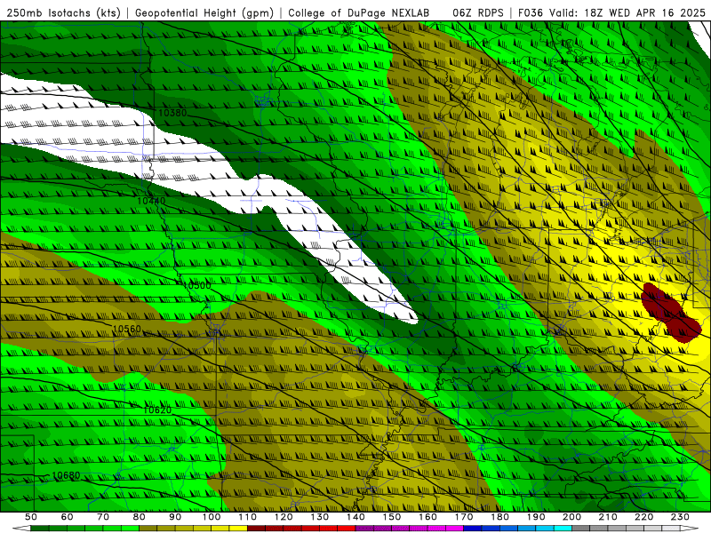711x533 pixels.
Task: Click the color bar value 220
Action: pyautogui.click(x=643, y=517)
